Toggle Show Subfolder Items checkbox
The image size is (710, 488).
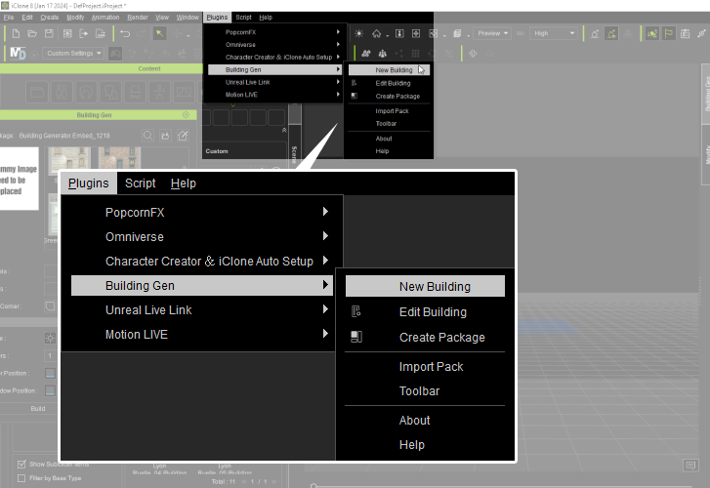tap(21, 464)
